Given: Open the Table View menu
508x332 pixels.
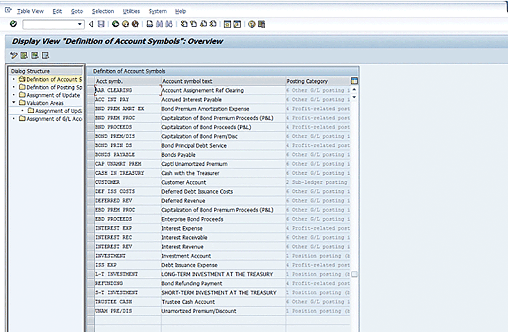Looking at the screenshot, I should pos(30,11).
